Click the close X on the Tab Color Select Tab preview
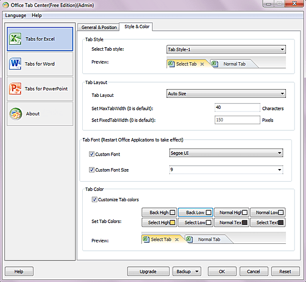Screen dimensions: 306x282 (177, 239)
